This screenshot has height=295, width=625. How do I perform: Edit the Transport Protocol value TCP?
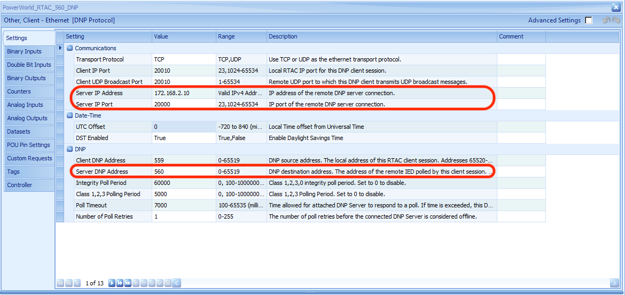point(184,59)
